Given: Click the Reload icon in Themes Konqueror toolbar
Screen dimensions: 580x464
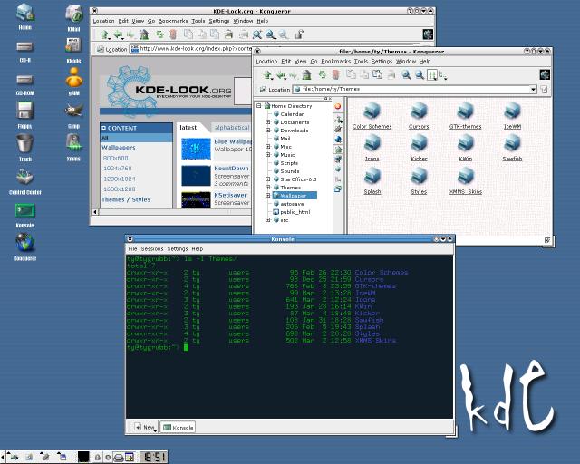Looking at the screenshot, I should (x=323, y=75).
